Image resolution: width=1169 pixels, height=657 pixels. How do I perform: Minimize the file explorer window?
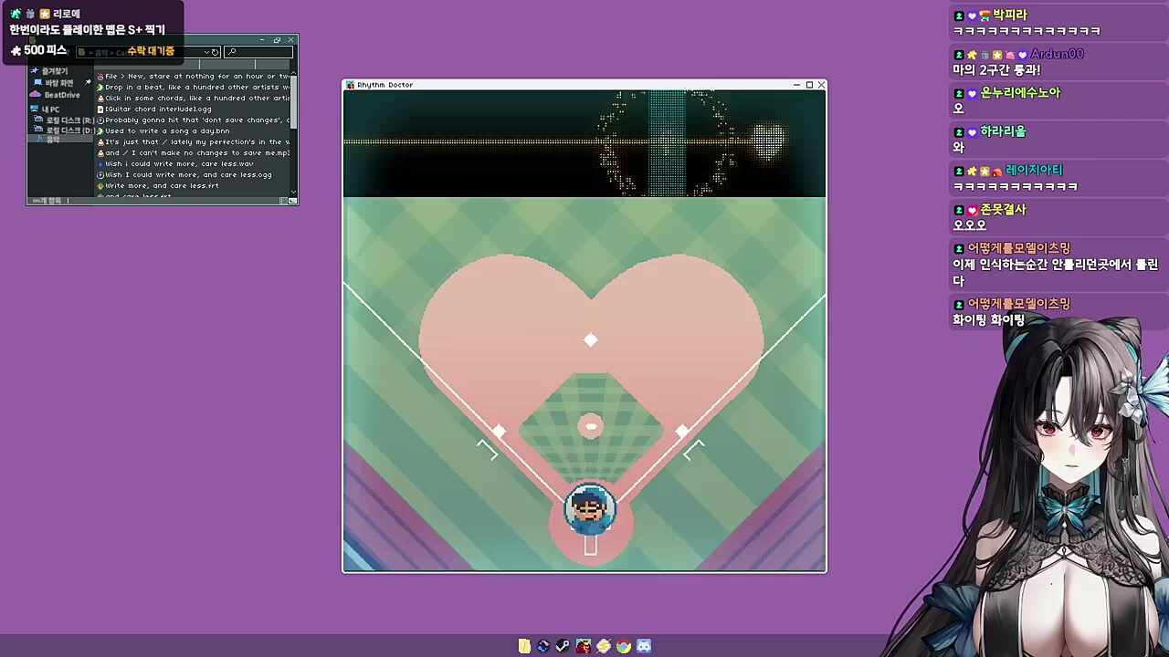263,39
